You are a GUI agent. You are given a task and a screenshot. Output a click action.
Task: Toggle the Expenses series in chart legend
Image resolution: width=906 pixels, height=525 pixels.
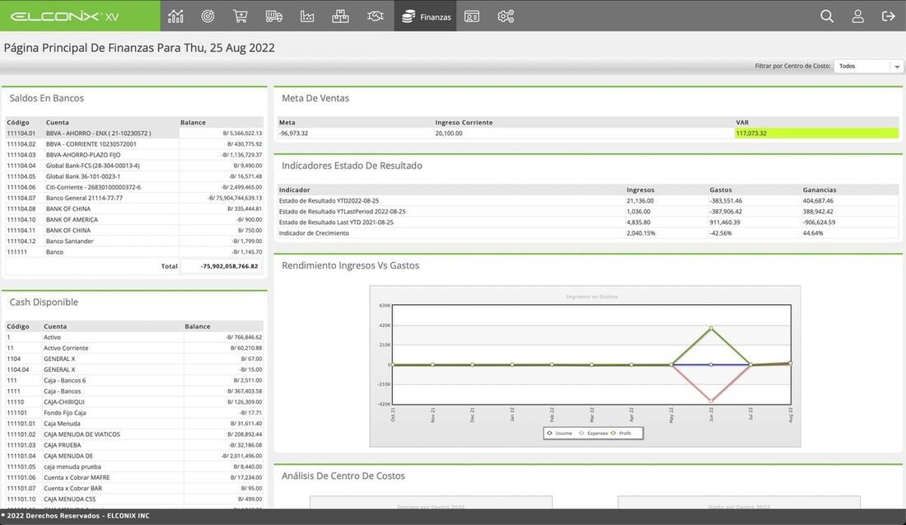(x=593, y=433)
